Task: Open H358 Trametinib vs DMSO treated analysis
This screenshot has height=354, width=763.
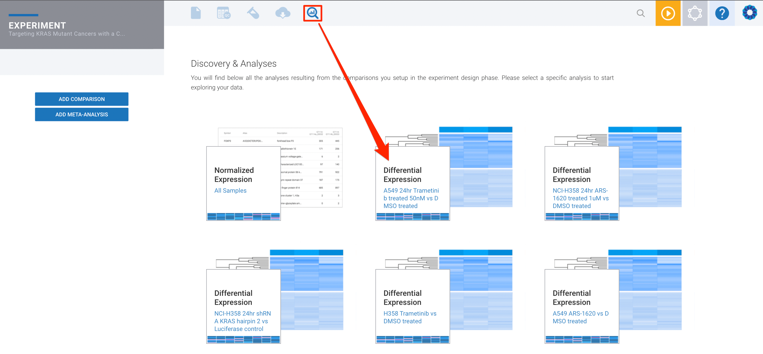Action: (x=410, y=317)
